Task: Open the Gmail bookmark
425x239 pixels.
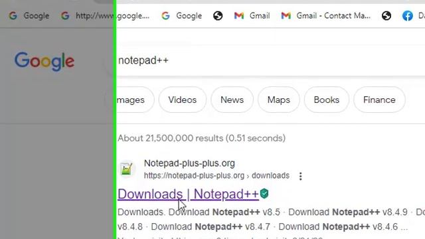Action: click(x=252, y=16)
